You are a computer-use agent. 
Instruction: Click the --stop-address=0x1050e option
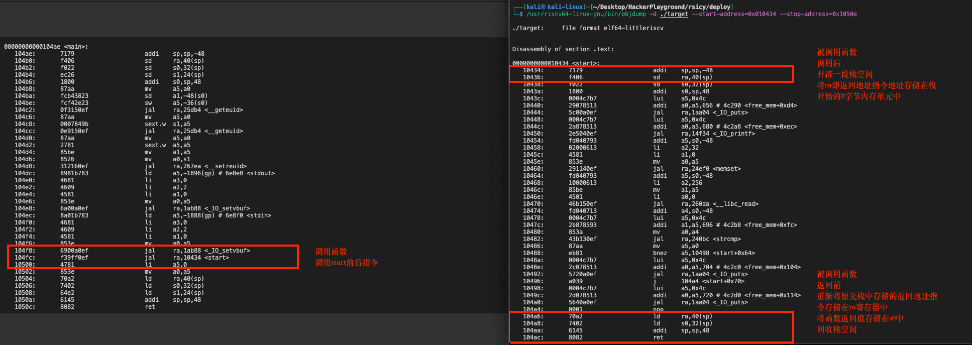(x=818, y=14)
